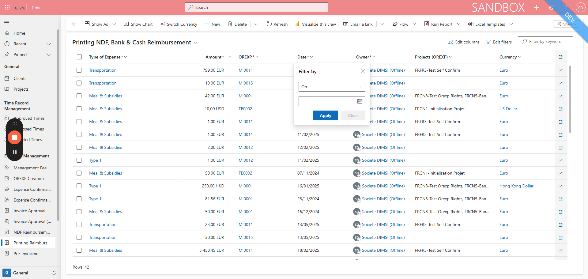Image resolution: width=588 pixels, height=279 pixels.
Task: Click Email a Link
Action: [x=358, y=24]
